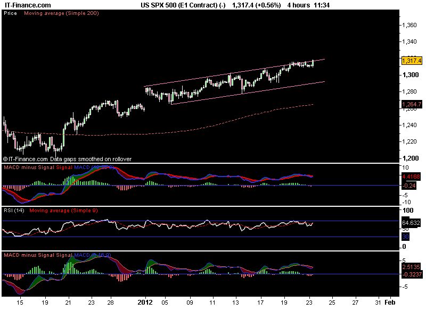This screenshot has width=426, height=319.
Task: Select the 1,340 price axis label
Action: pos(409,42)
